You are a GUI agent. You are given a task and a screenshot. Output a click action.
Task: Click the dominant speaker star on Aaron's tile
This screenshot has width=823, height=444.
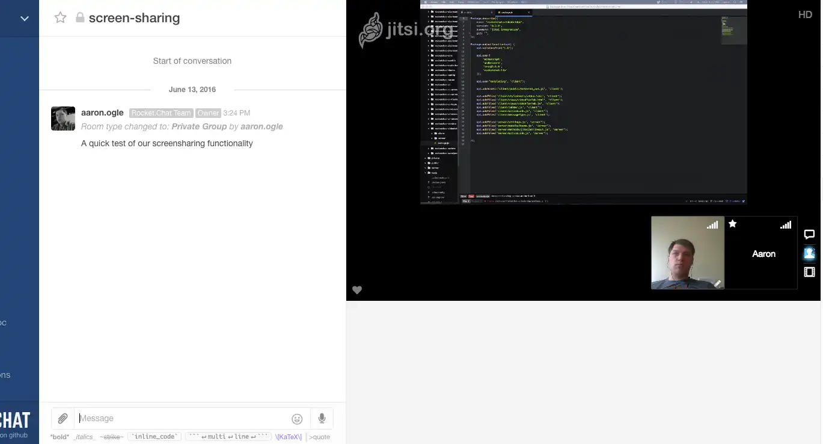click(x=733, y=224)
